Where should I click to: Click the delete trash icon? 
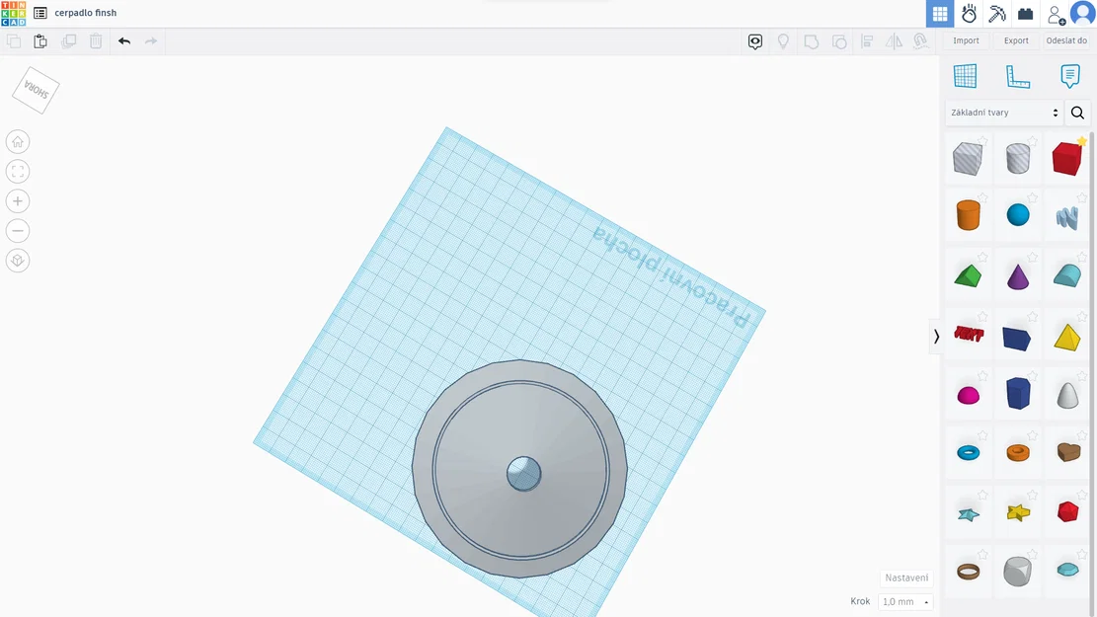pyautogui.click(x=96, y=41)
